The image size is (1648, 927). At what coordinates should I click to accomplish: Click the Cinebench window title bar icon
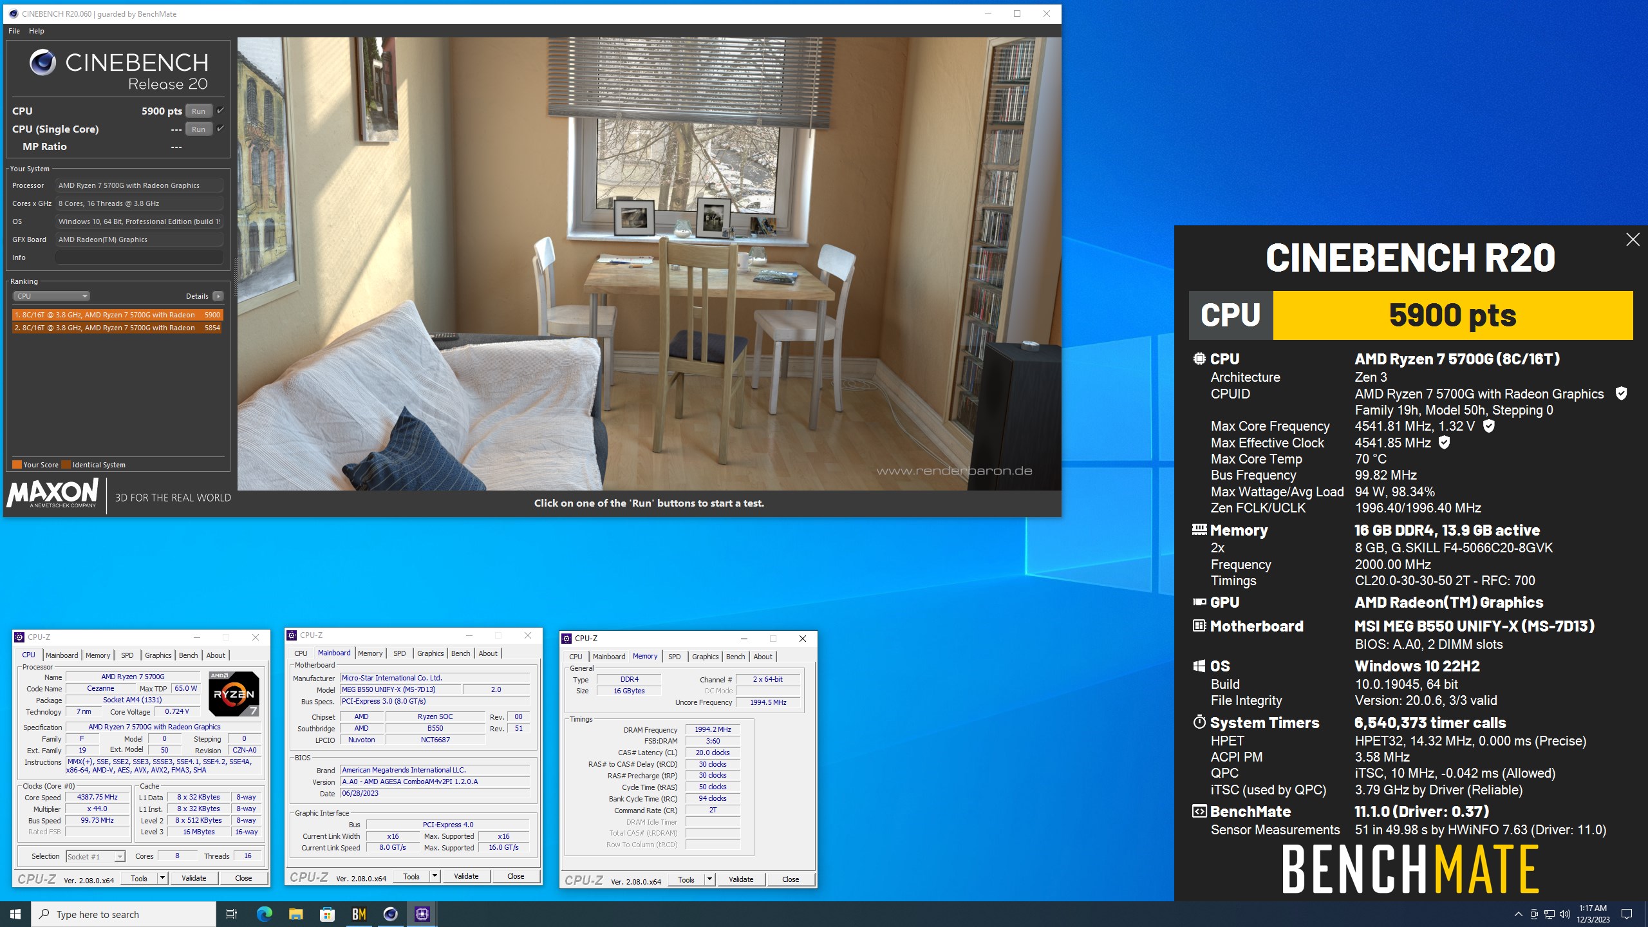pos(14,14)
